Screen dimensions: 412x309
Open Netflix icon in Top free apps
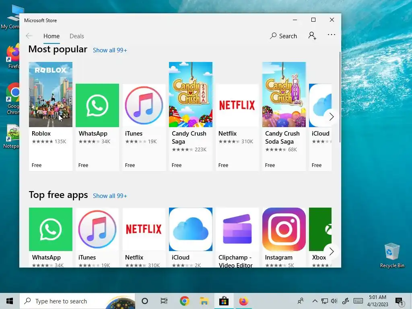pyautogui.click(x=144, y=229)
